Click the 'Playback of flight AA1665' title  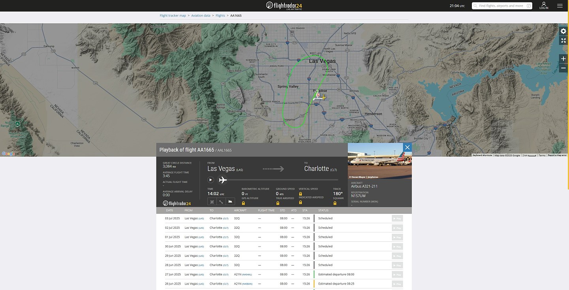187,150
